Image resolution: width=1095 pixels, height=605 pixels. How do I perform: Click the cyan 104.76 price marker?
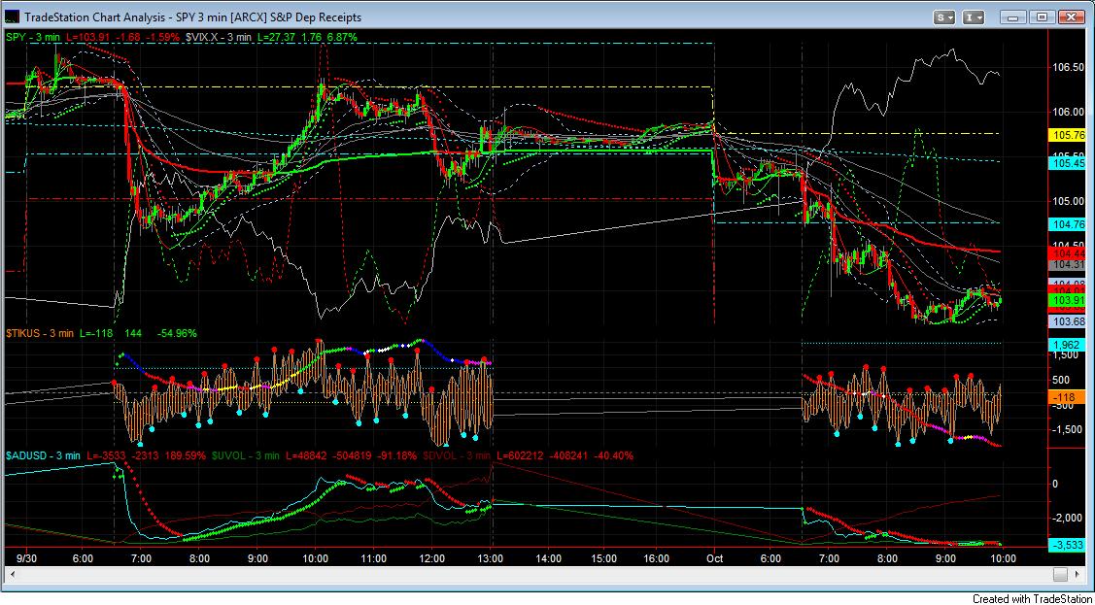1067,224
